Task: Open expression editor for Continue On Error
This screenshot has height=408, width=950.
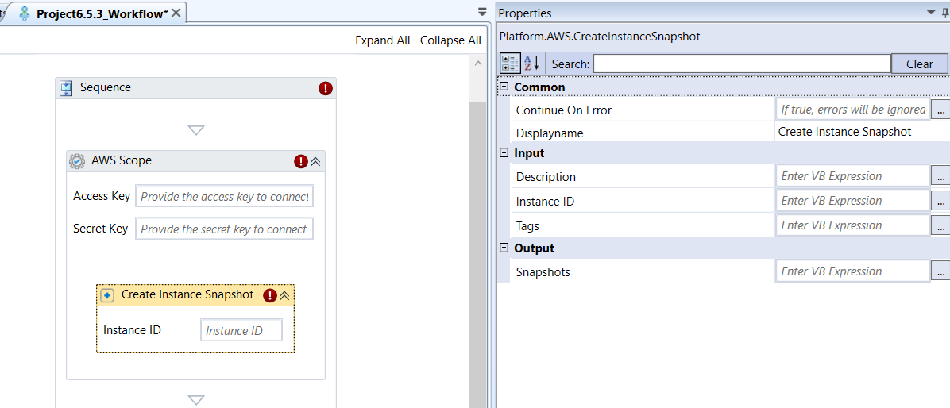Action: pyautogui.click(x=940, y=110)
